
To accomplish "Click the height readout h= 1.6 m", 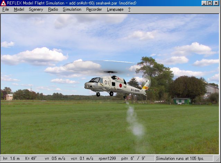I will tap(11, 158).
